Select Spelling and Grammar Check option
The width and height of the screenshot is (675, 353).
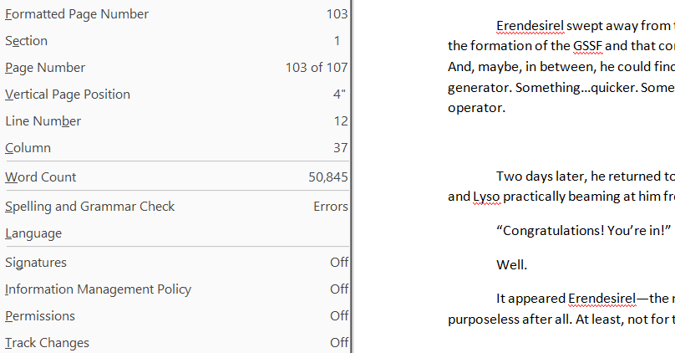(90, 207)
